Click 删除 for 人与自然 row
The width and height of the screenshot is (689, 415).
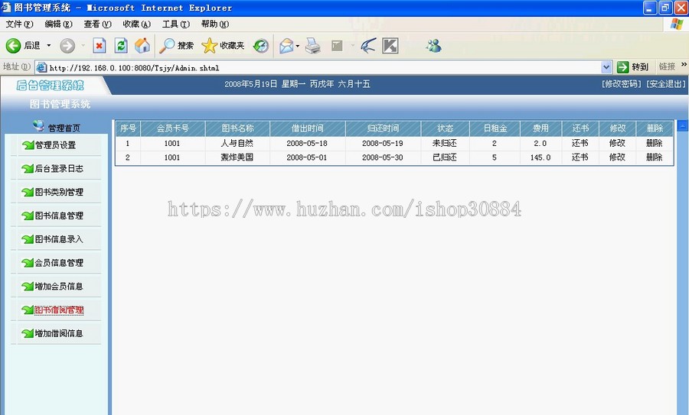[655, 143]
